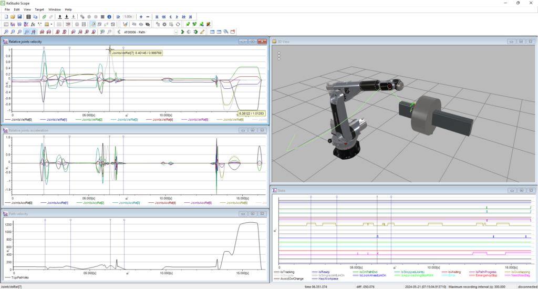Click the green link connect icon
The height and width of the screenshot is (289, 538).
click(44, 16)
